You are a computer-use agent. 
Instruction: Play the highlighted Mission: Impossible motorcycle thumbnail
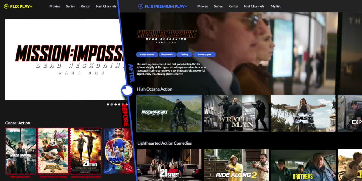[x=169, y=113]
